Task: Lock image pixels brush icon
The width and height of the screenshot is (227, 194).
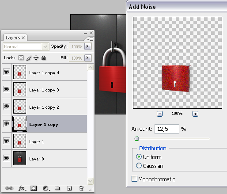Action: (x=29, y=58)
